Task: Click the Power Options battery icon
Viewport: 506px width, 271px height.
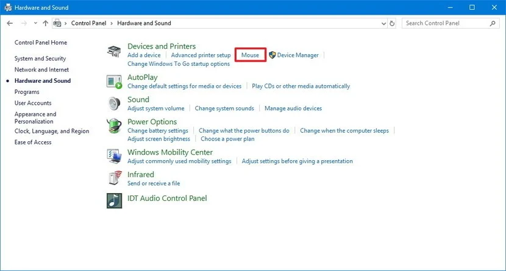Action: tap(114, 126)
